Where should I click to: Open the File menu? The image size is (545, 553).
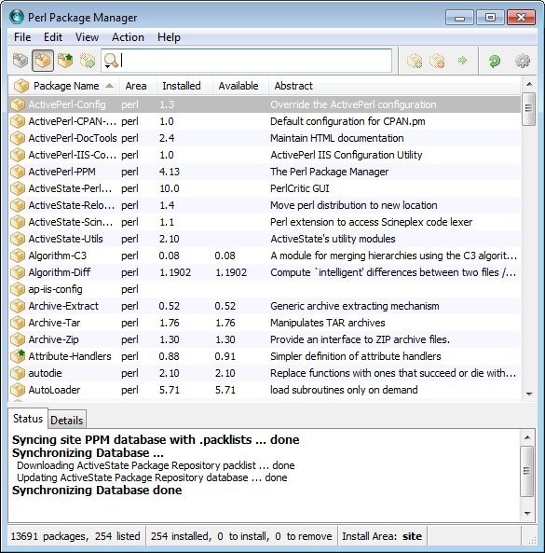click(22, 37)
